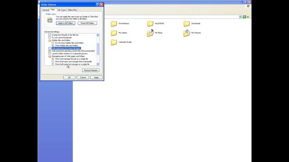Select Show and manage pair as single file
This screenshot has height=162, width=289.
[x=53, y=59]
